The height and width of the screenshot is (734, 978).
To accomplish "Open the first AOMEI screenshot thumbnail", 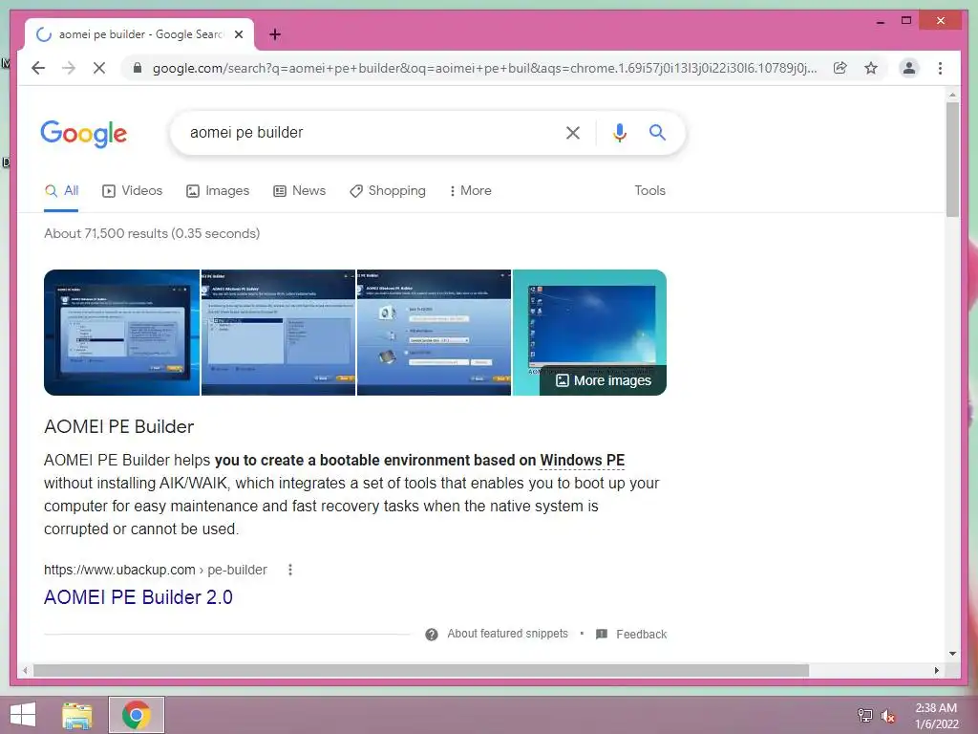I will (121, 332).
